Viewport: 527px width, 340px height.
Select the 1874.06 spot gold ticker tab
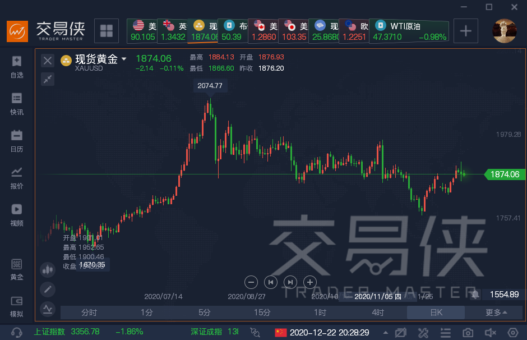202,31
